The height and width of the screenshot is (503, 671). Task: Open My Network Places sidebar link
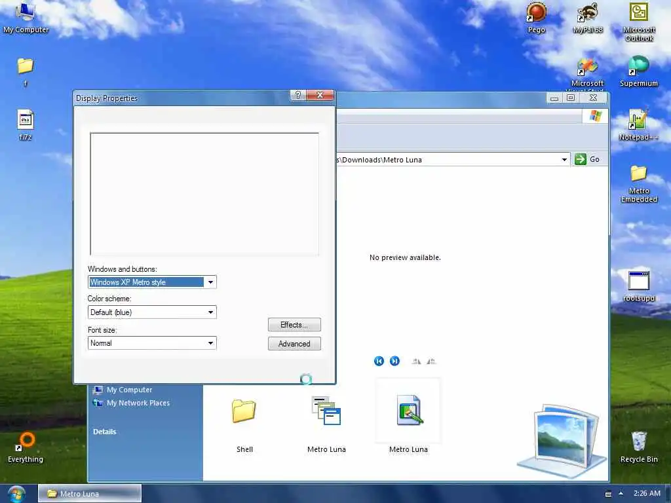tap(131, 403)
